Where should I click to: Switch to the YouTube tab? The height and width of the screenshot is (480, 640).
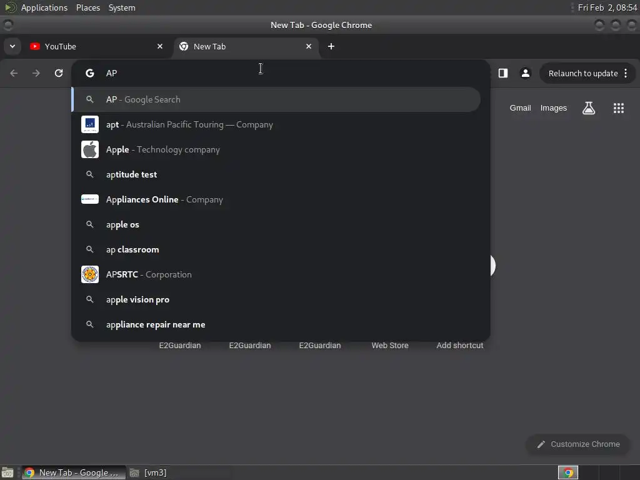click(97, 46)
